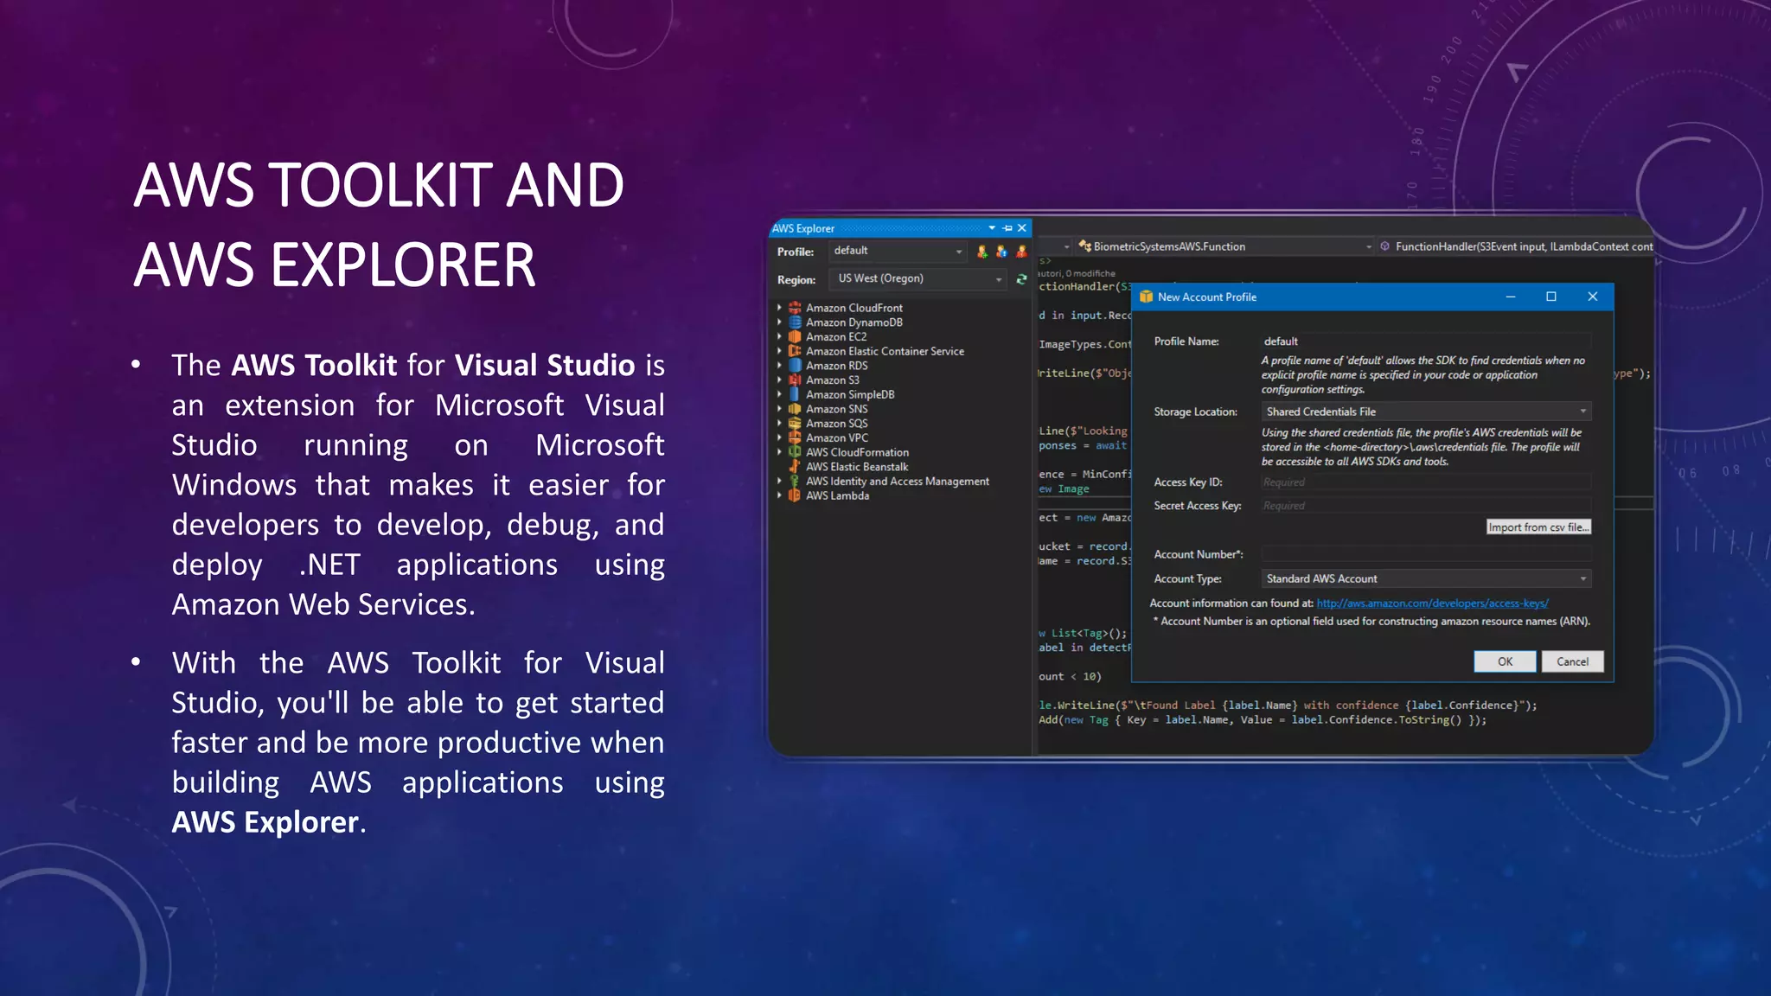
Task: Click the Amazon SimpleDB service icon
Action: 795,394
